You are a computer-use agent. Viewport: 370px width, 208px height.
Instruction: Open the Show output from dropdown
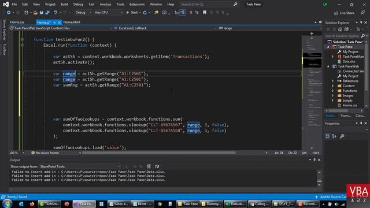point(80,166)
